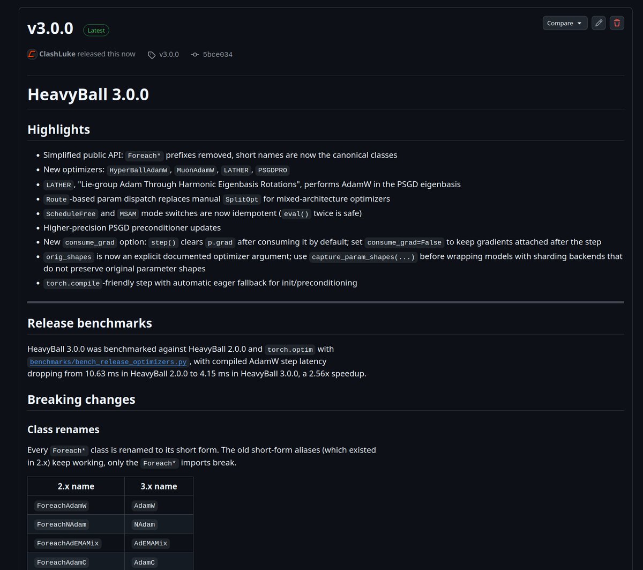The height and width of the screenshot is (570, 643).
Task: Click the tag icon beside v3.0.0
Action: pyautogui.click(x=152, y=55)
